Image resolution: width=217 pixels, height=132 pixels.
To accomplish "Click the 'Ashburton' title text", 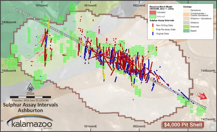I will [x=30, y=110].
